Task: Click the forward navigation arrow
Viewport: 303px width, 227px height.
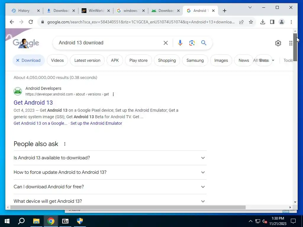Action: click(21, 22)
